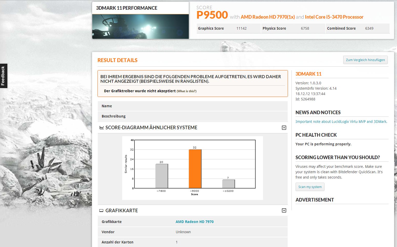Click the SCORING LOWER THAN YOU SHOULD? heading
Viewport: 397px width, 247px height.
[338, 157]
